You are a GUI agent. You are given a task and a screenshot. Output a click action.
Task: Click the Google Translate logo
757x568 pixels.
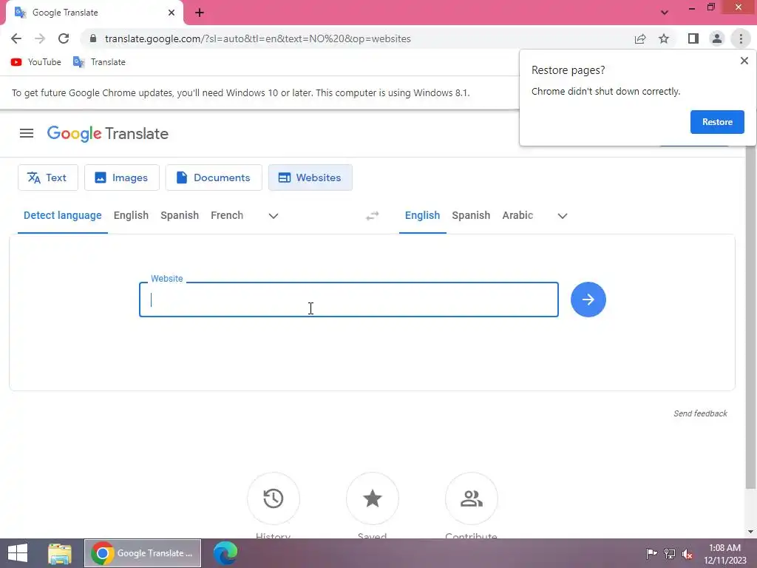[x=108, y=134]
